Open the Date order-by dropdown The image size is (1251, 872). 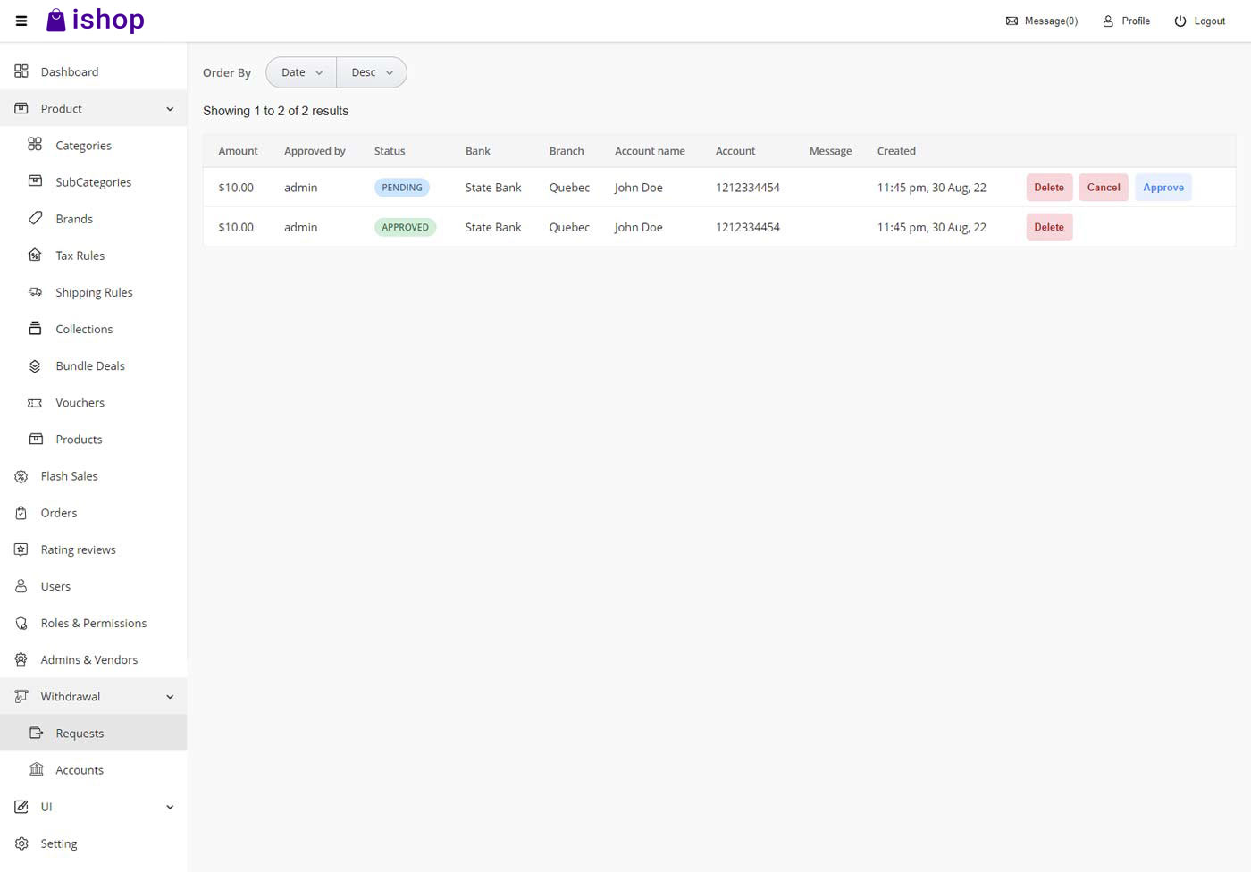pyautogui.click(x=300, y=71)
